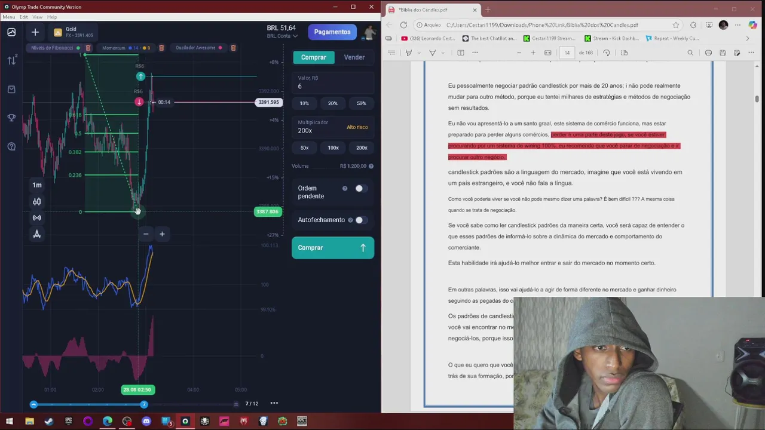Viewport: 765px width, 430px height.
Task: Click the large Comprar buy button
Action: click(x=333, y=248)
